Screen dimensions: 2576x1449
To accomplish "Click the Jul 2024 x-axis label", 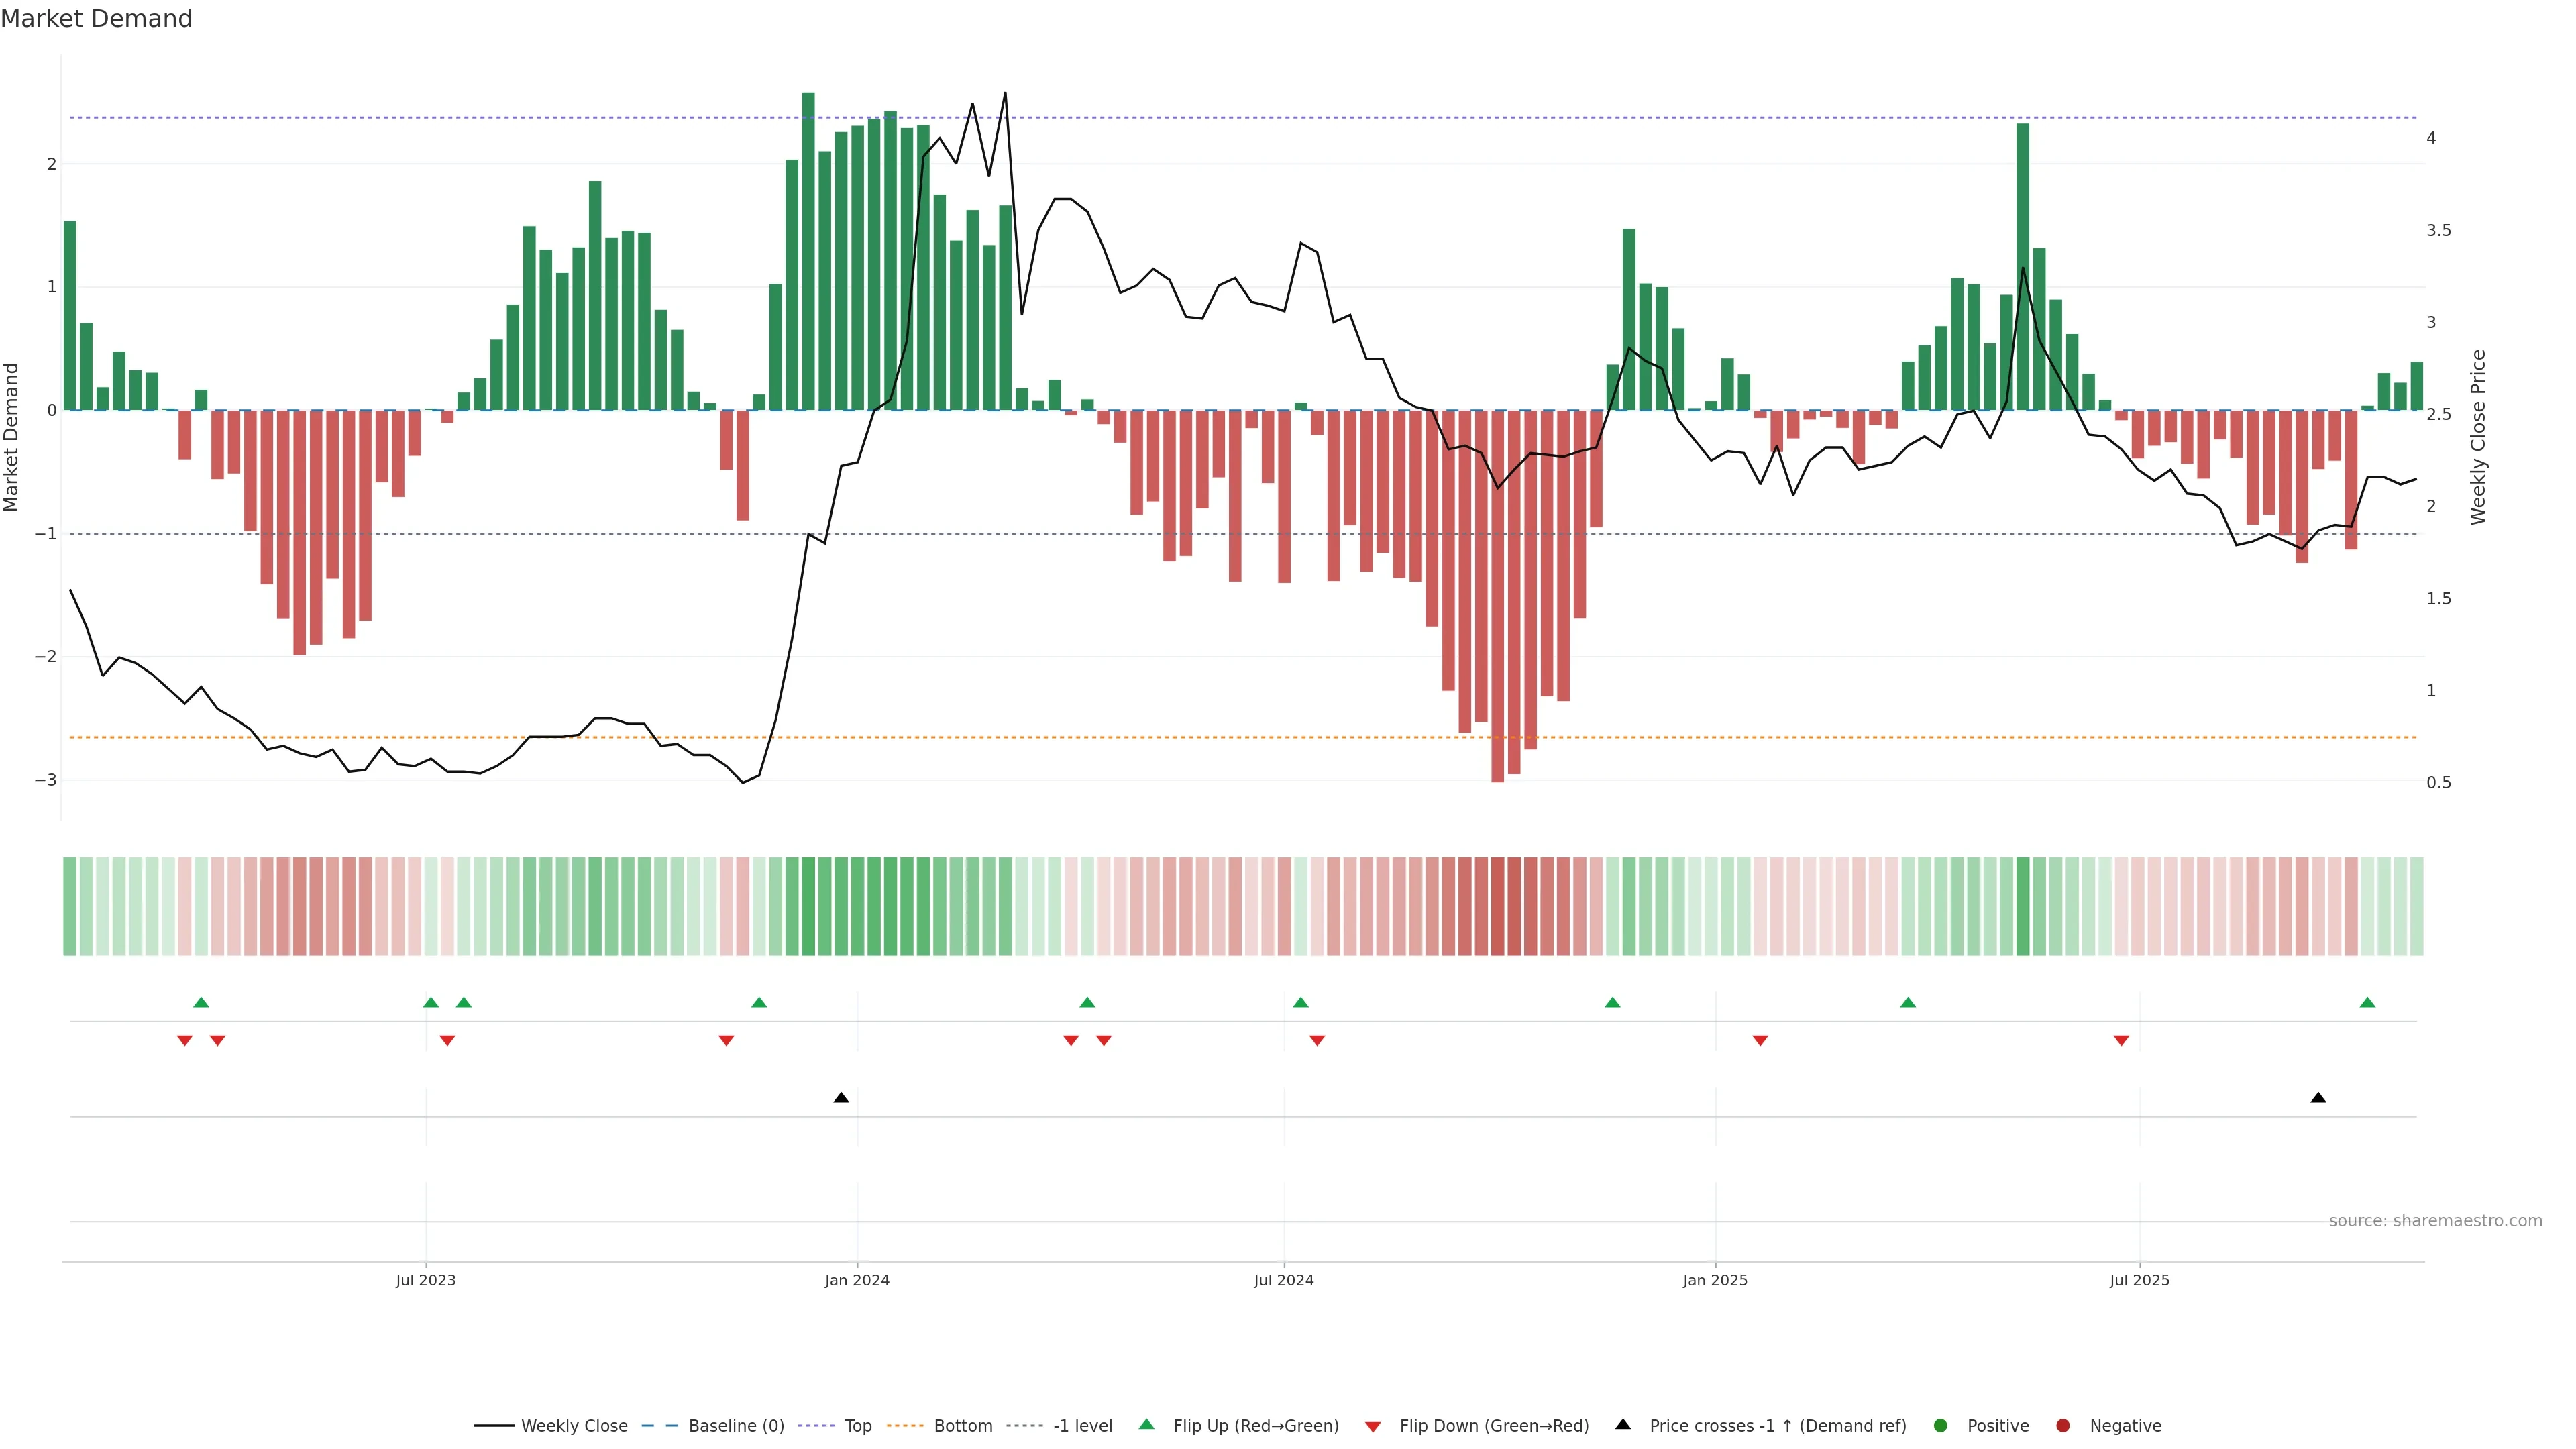I will pyautogui.click(x=1284, y=1280).
